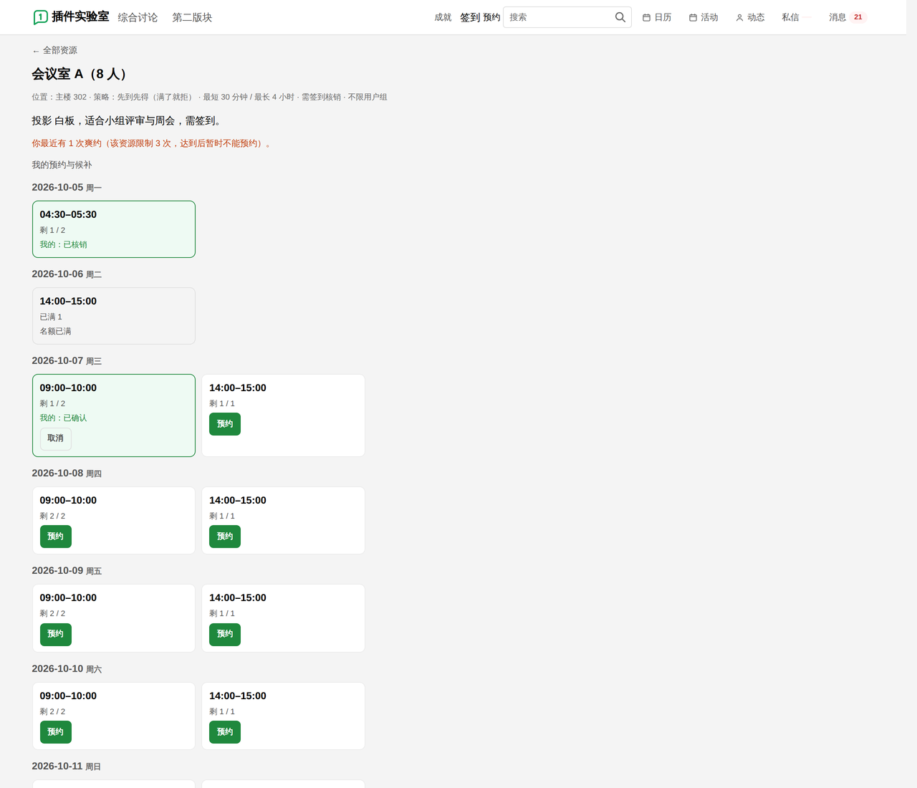Viewport: 917px width, 788px height.
Task: Click the 2026-10-10 周六 date heading
Action: [67, 669]
